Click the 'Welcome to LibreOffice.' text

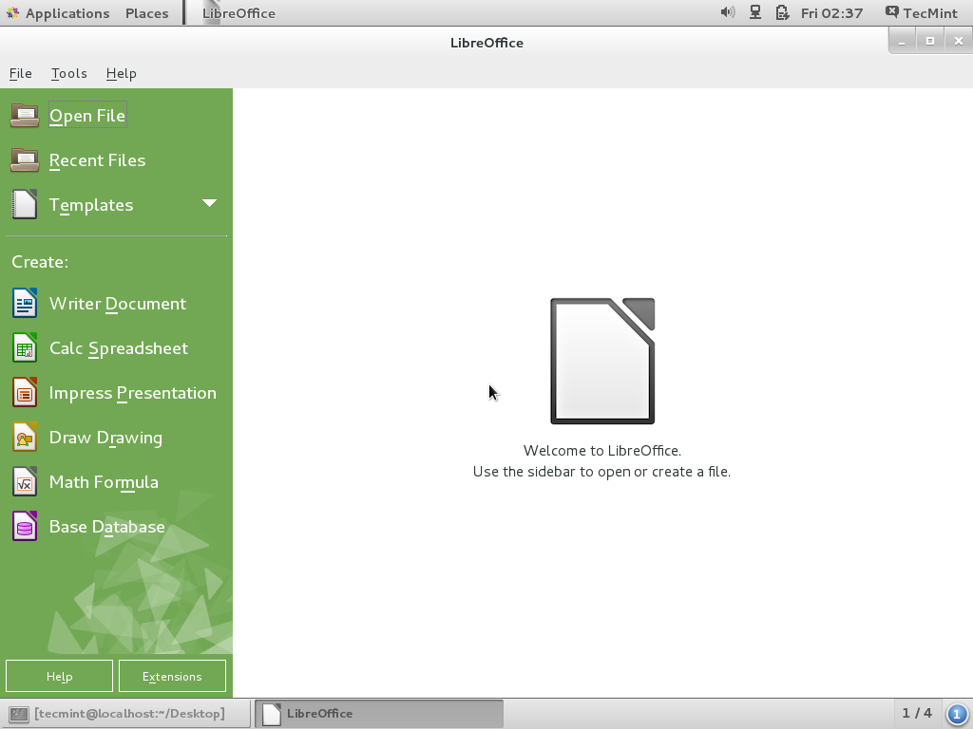(602, 451)
